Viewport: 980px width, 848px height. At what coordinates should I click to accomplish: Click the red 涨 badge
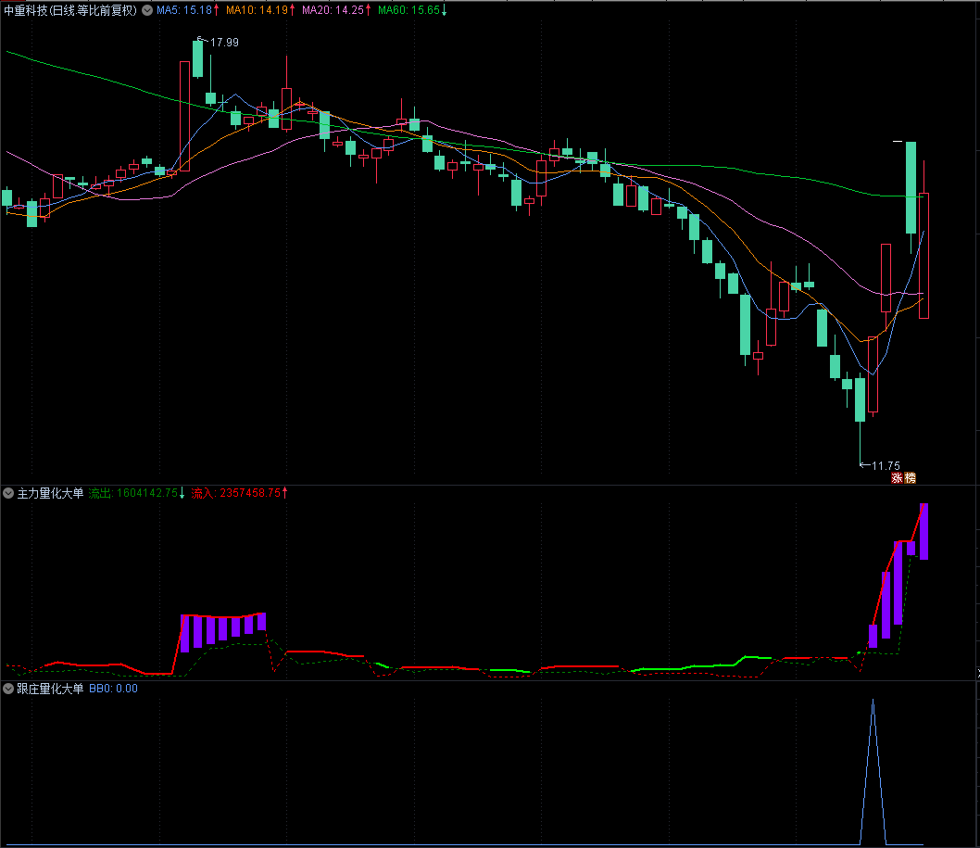897,478
